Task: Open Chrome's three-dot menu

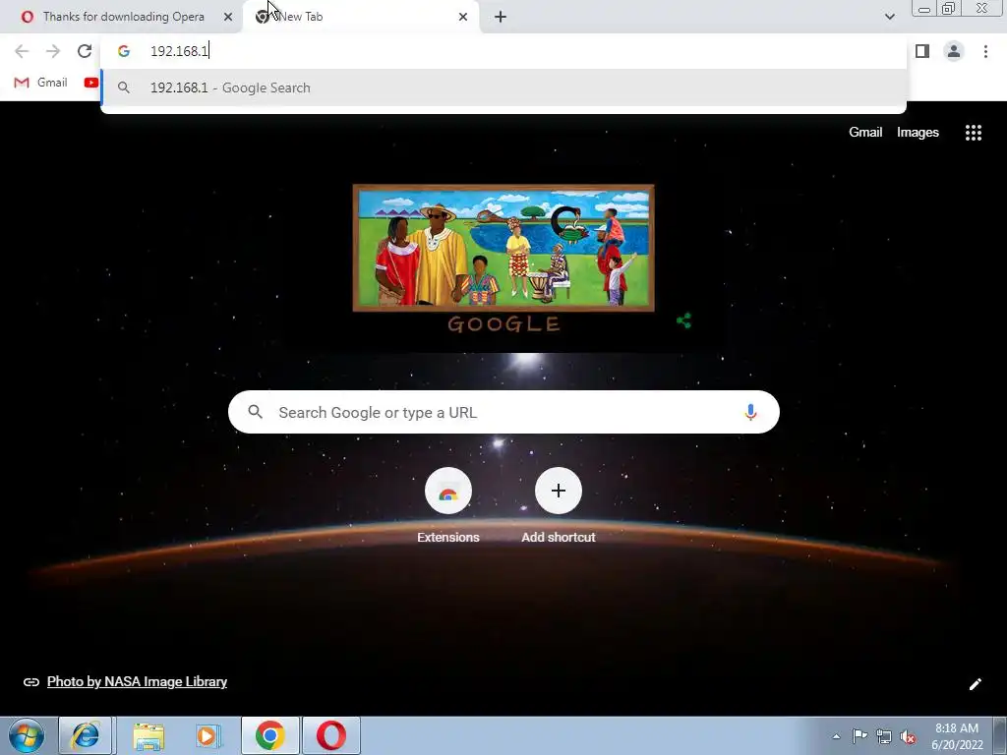Action: click(x=985, y=51)
